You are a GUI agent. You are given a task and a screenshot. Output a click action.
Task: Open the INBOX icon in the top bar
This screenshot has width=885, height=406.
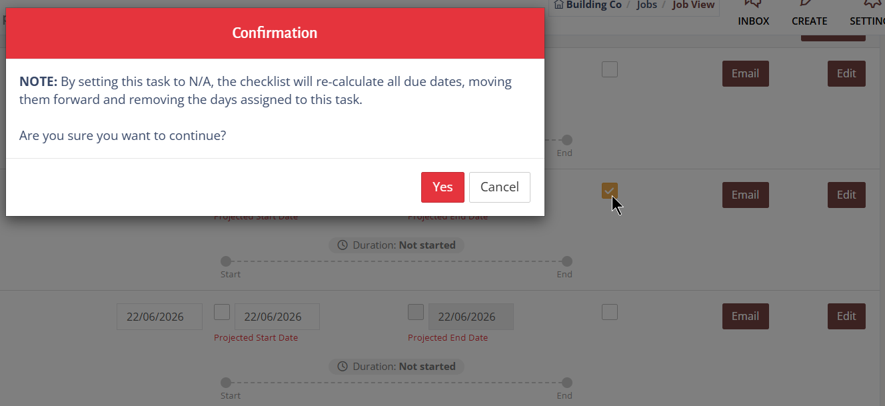coord(753,3)
